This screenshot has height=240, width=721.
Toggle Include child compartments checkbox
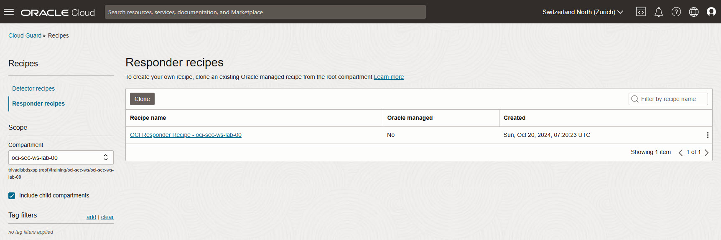coord(12,196)
